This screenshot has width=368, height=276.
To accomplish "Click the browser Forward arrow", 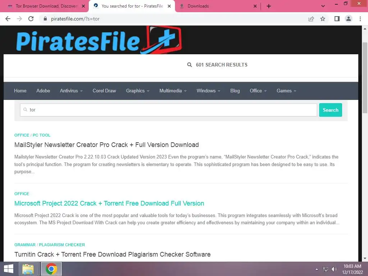I will click(19, 19).
